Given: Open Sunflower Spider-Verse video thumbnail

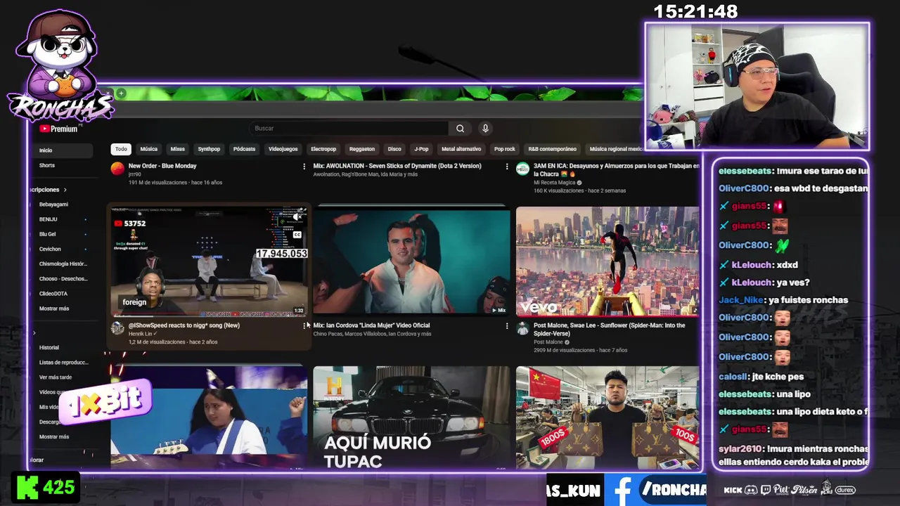Looking at the screenshot, I should point(607,261).
